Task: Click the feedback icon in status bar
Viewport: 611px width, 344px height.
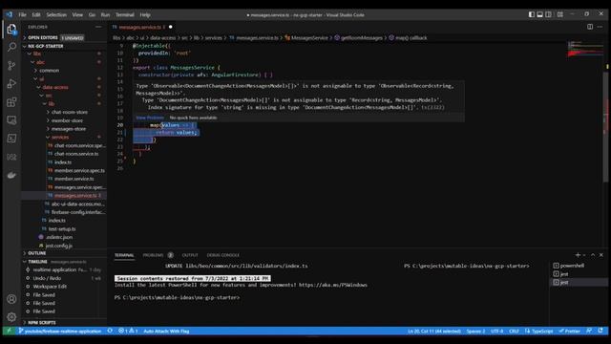Action: click(x=589, y=331)
